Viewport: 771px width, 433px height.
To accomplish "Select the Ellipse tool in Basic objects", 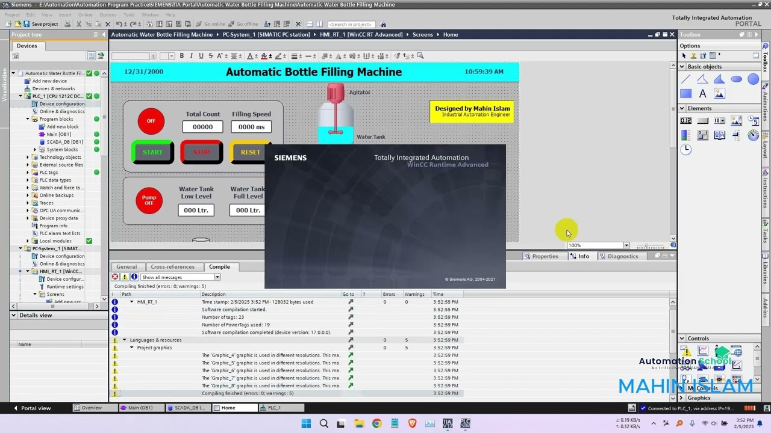I will (736, 79).
